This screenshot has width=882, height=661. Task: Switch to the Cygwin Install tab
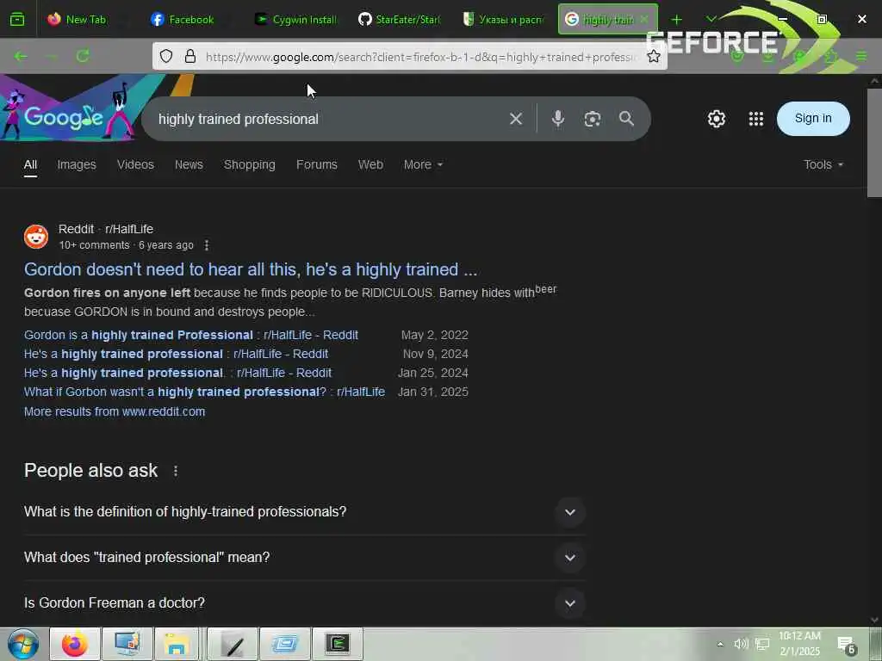tap(296, 20)
